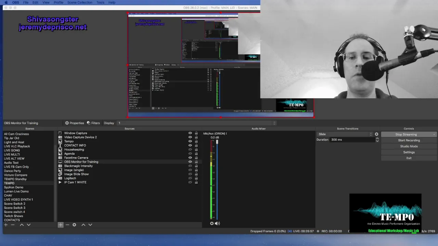This screenshot has width=438, height=246.
Task: Open transition properties gear next to Slide
Action: [376, 134]
